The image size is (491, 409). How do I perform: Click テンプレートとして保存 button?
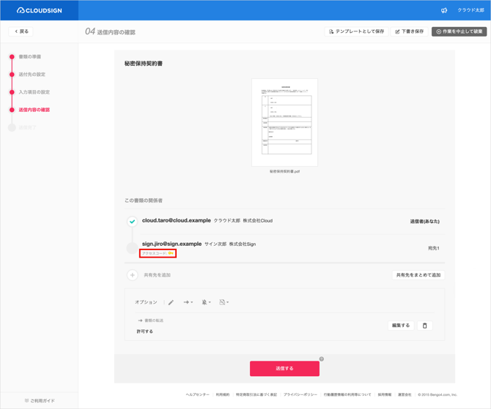click(x=356, y=31)
